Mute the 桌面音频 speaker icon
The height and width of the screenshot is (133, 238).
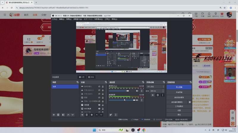tap(137, 100)
